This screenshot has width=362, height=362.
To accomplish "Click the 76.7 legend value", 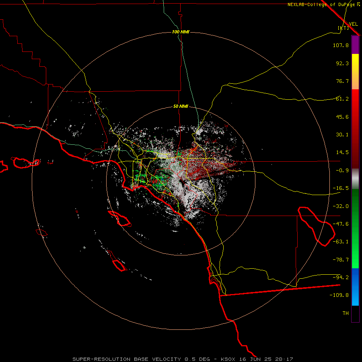I will click(342, 81).
